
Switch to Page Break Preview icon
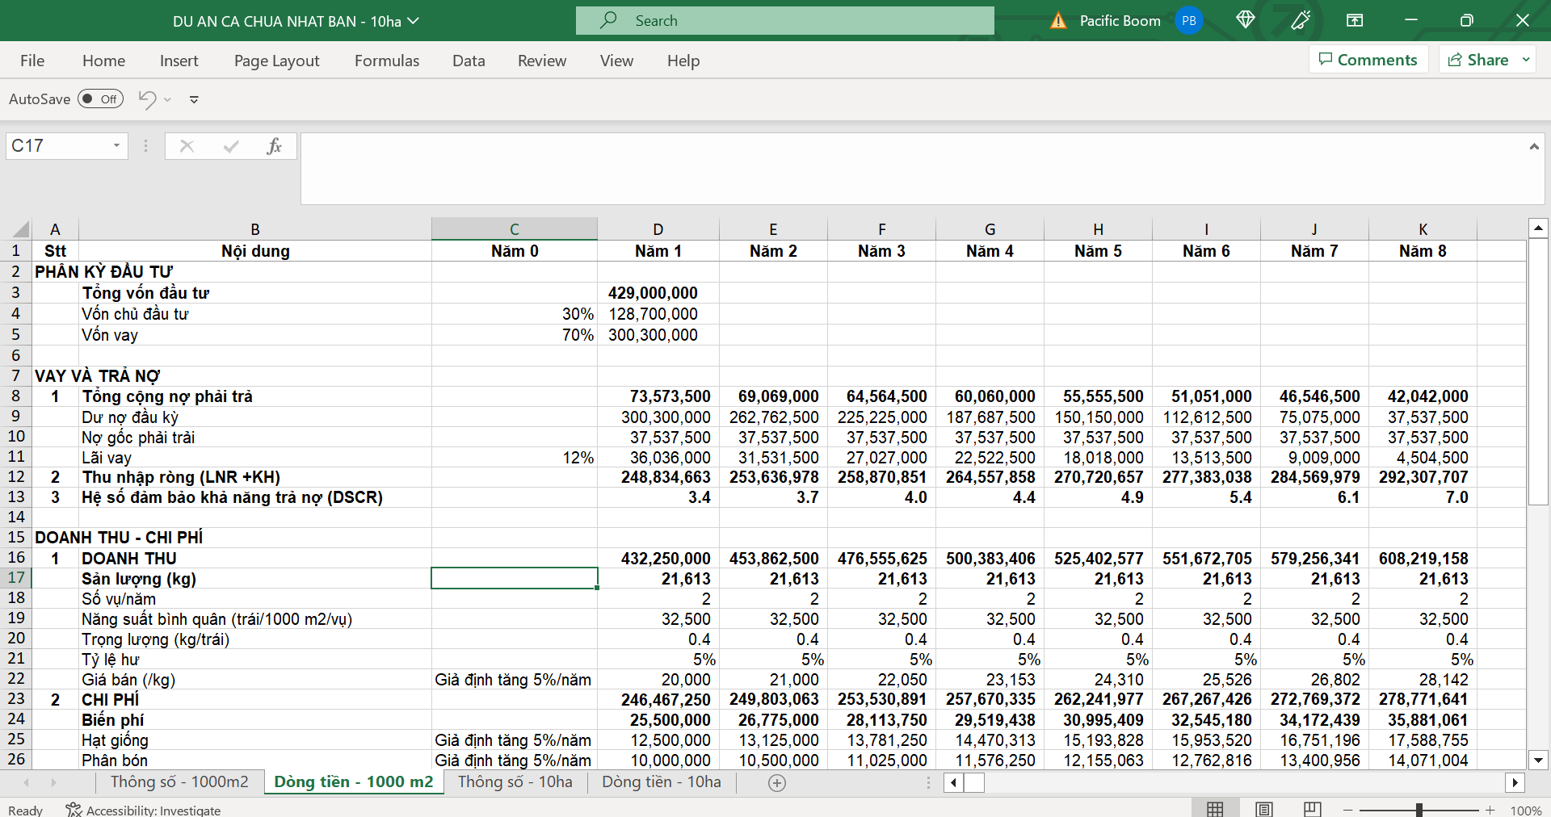click(1313, 809)
